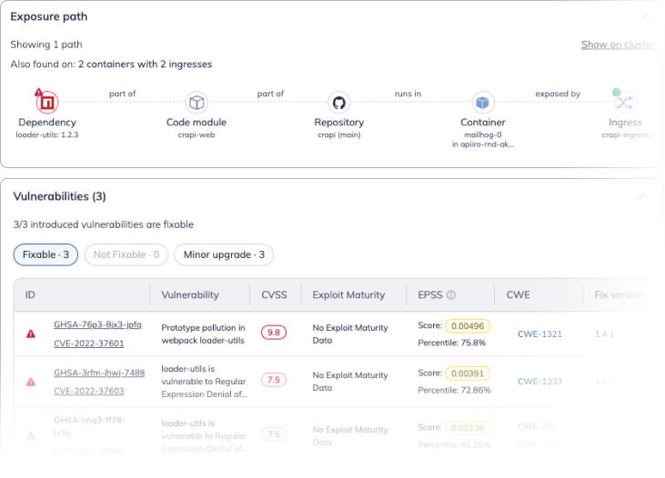Viewport: 665px width, 478px height.
Task: Click the 9.8 CVSS score badge
Action: click(274, 333)
